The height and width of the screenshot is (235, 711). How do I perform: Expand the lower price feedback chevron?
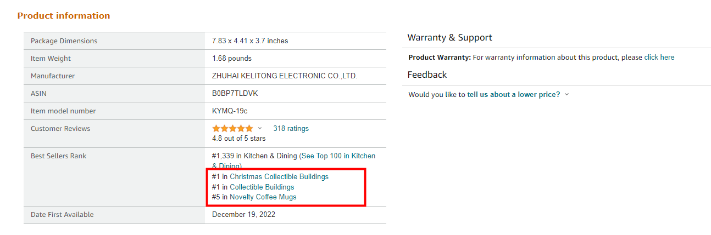coord(566,94)
